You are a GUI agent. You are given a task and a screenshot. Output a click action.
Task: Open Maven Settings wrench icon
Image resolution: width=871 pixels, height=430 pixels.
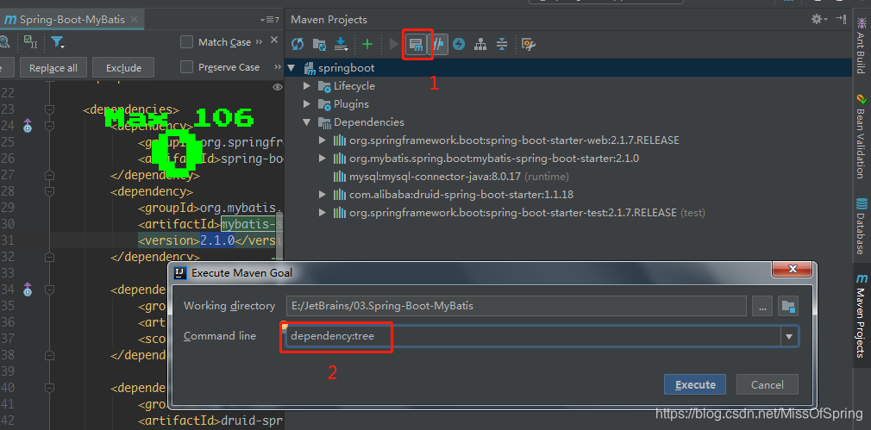(x=529, y=45)
